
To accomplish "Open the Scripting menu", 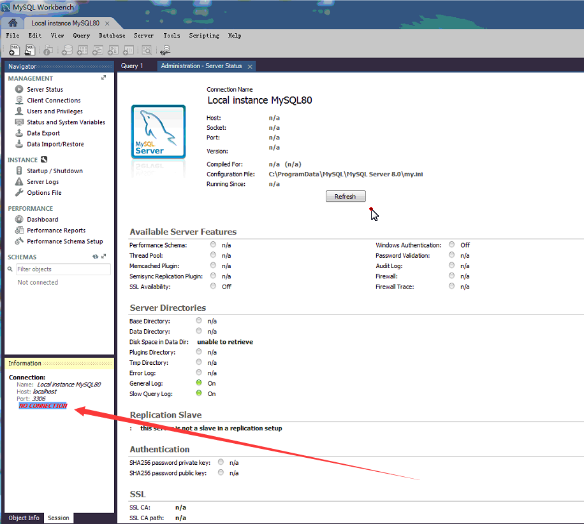I will coord(204,35).
